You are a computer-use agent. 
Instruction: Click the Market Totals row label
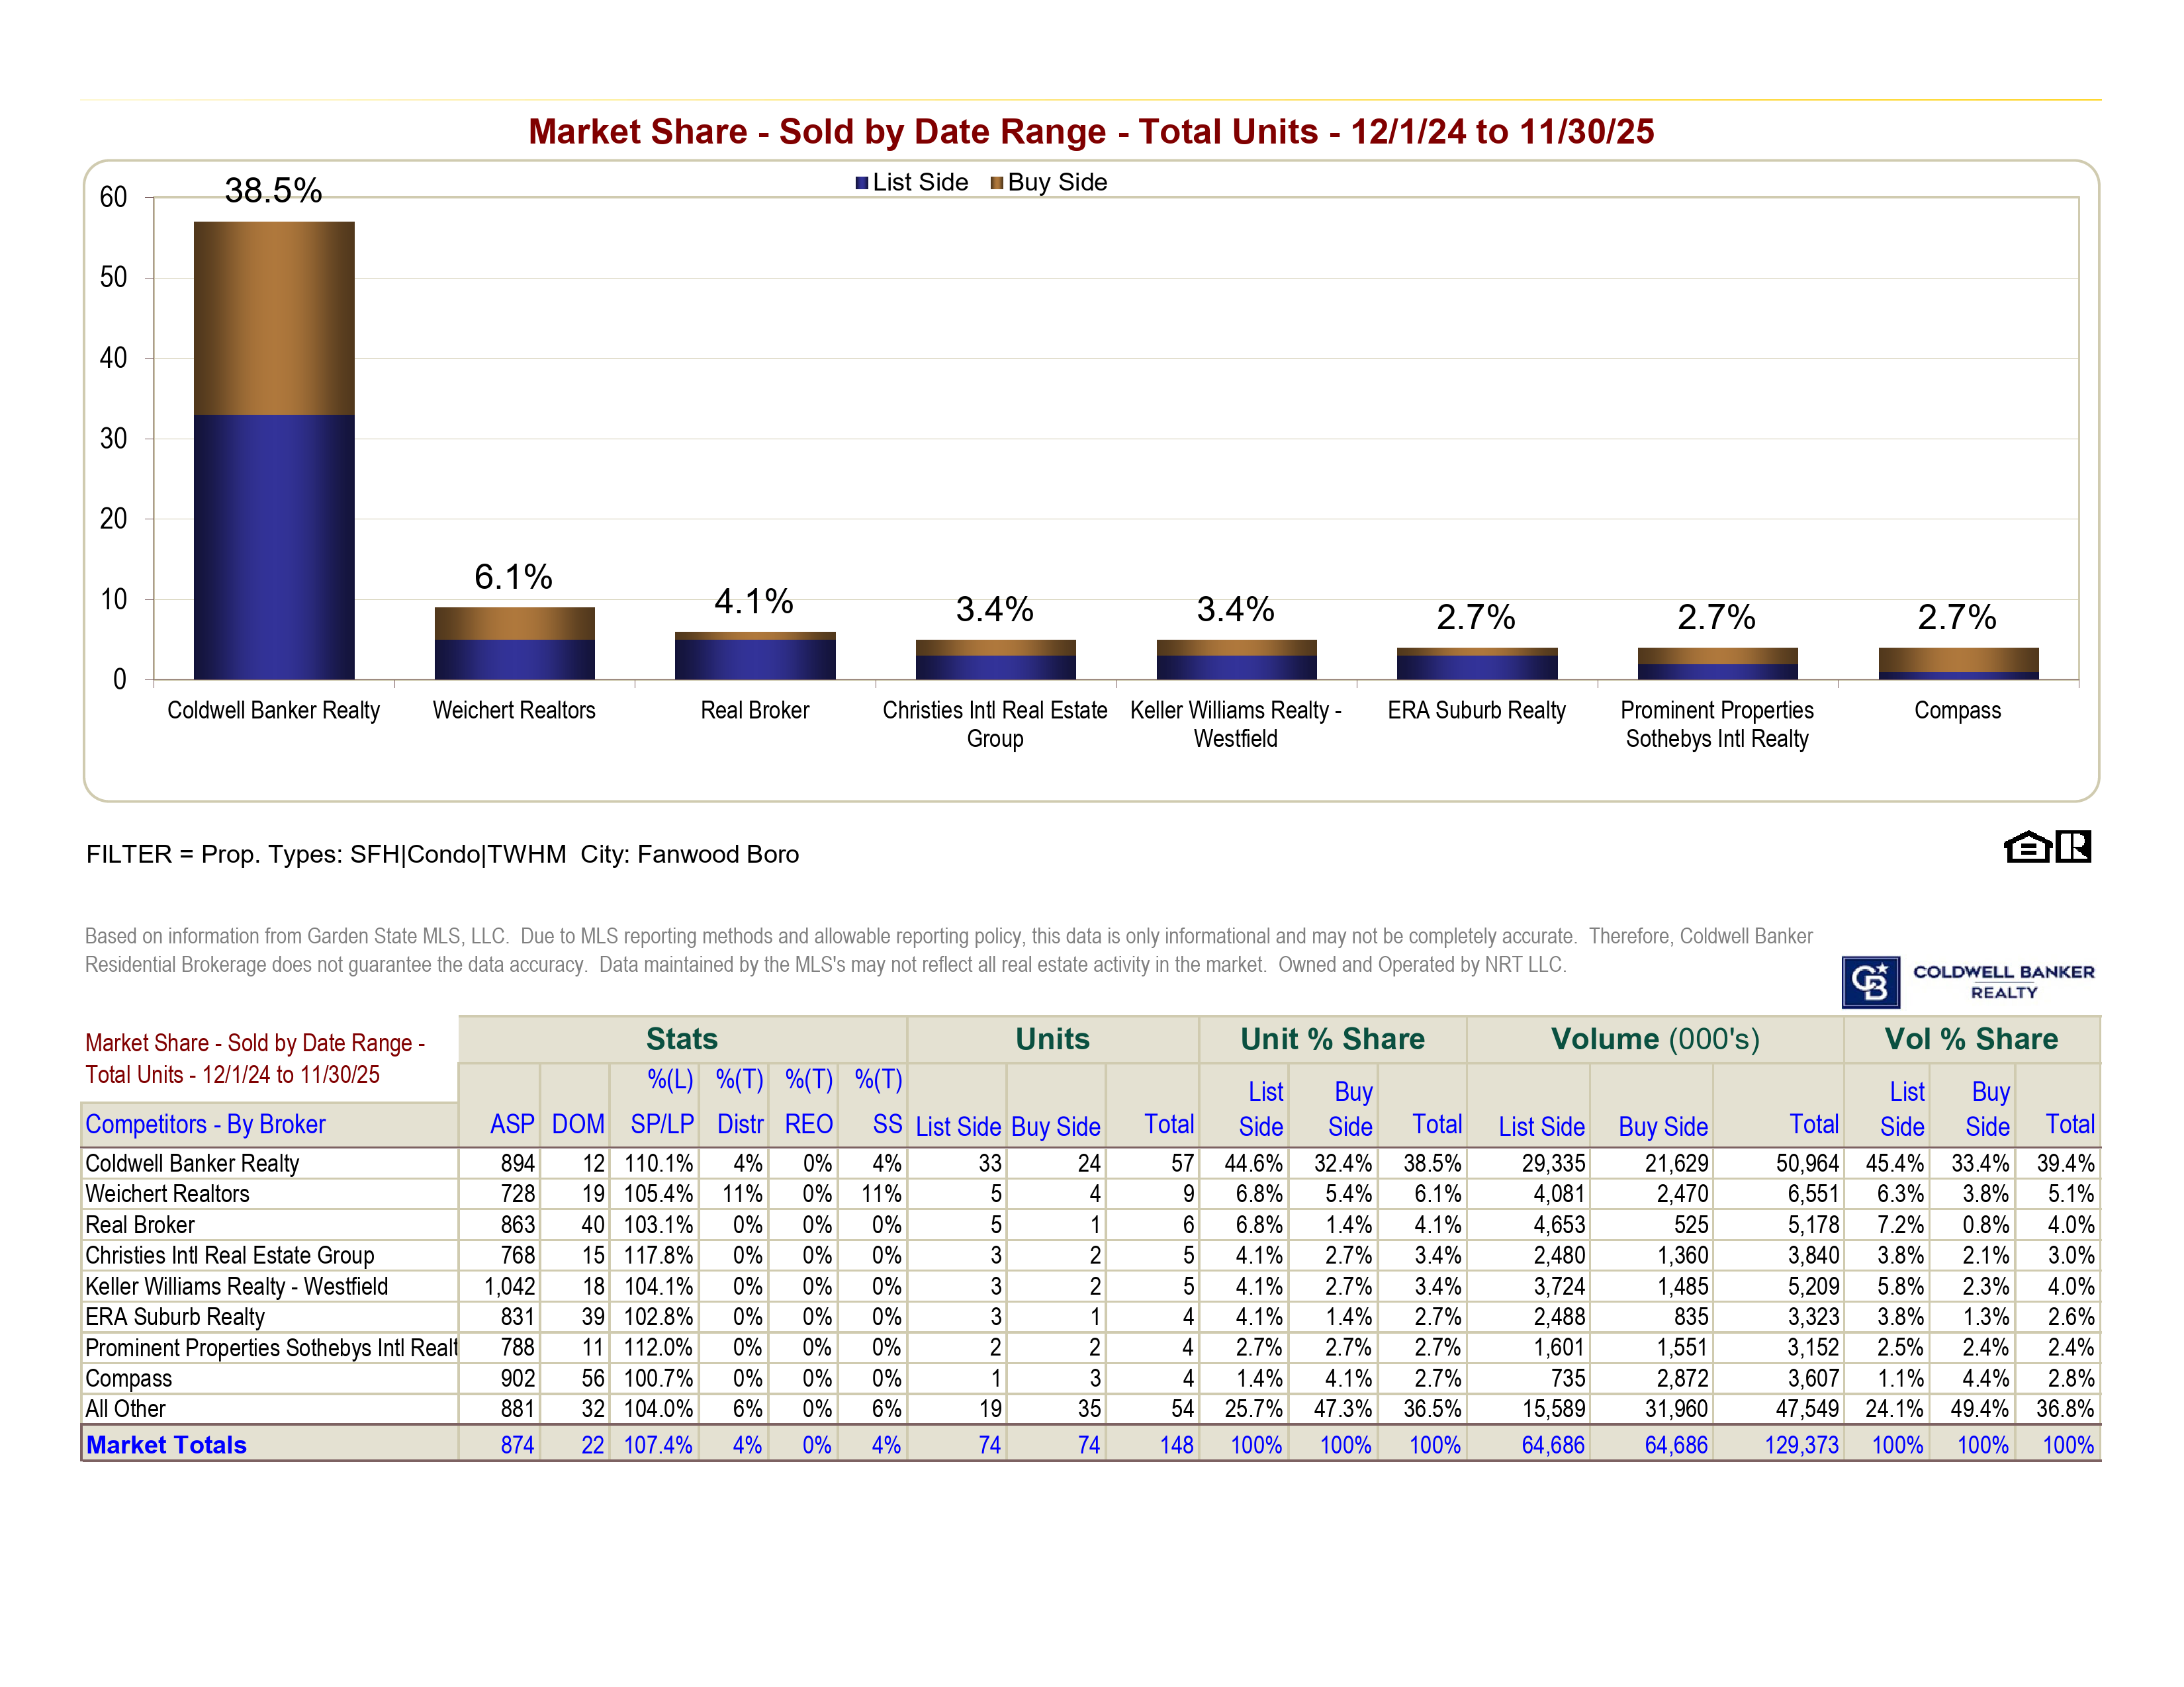(166, 1445)
